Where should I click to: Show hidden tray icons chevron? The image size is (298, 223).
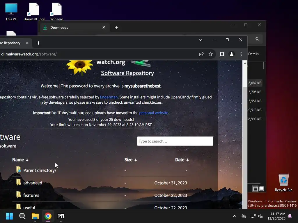click(x=235, y=216)
